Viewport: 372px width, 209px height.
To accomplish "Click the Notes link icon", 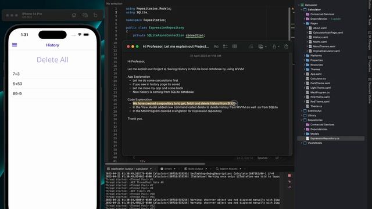I will [x=251, y=46].
